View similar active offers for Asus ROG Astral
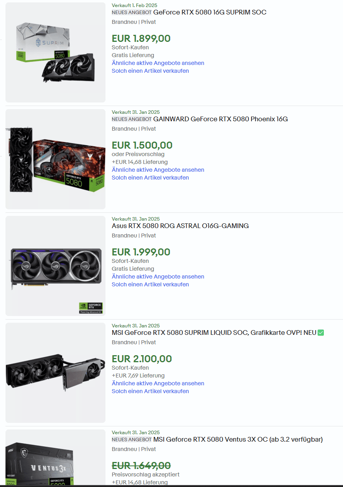Image resolution: width=343 pixels, height=487 pixels. (x=158, y=277)
